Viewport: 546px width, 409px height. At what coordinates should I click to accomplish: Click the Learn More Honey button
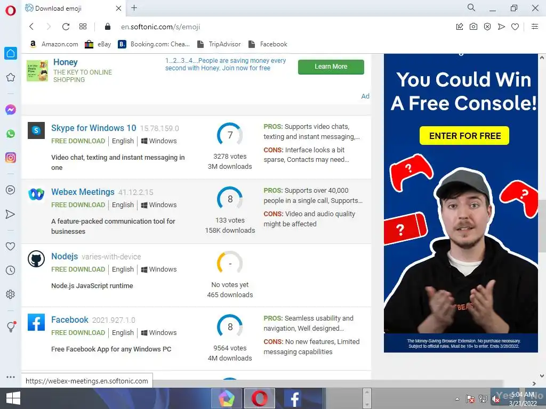click(x=331, y=67)
